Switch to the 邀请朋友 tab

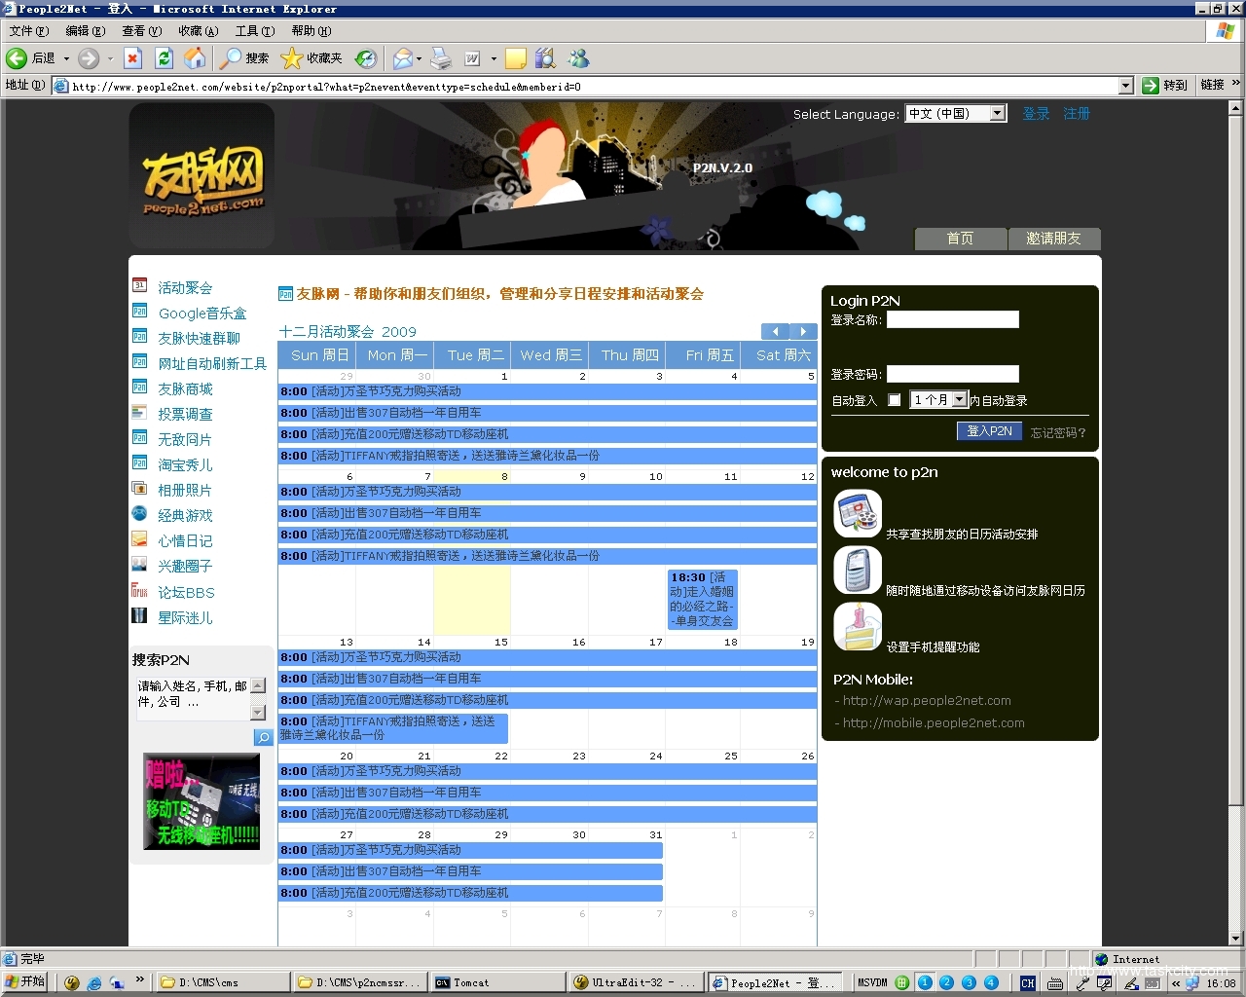pyautogui.click(x=1054, y=239)
